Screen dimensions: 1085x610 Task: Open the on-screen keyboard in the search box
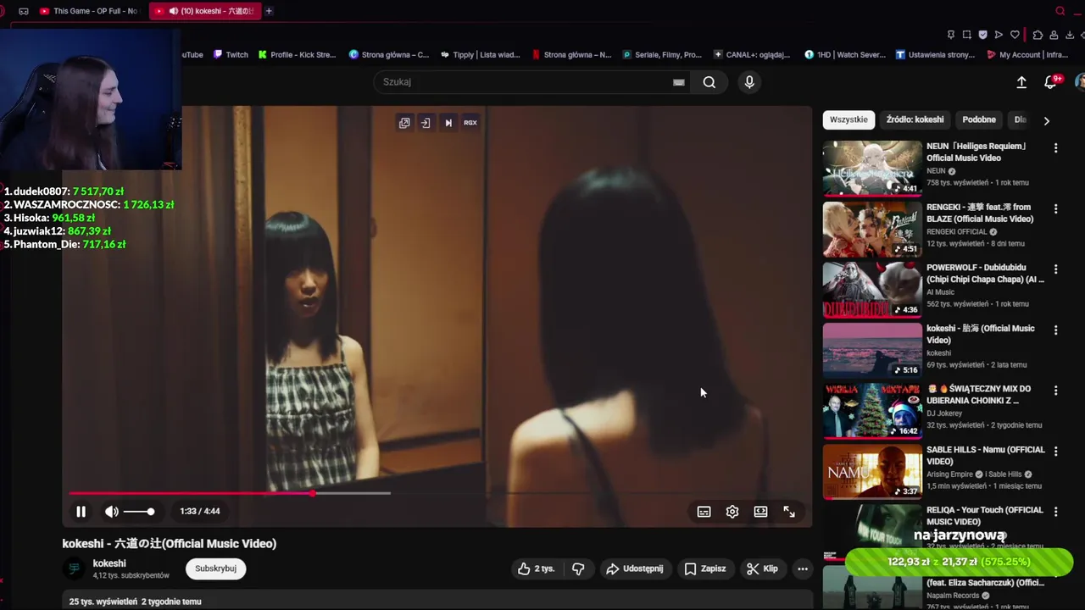coord(678,82)
